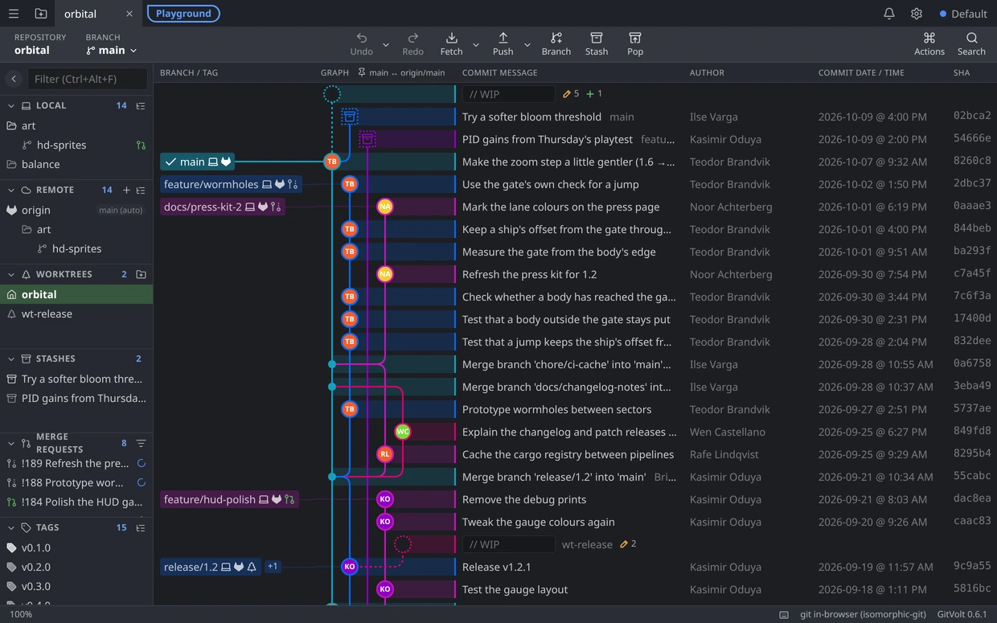Viewport: 997px width, 623px height.
Task: Select tag v0.3.0
Action: coord(76,586)
